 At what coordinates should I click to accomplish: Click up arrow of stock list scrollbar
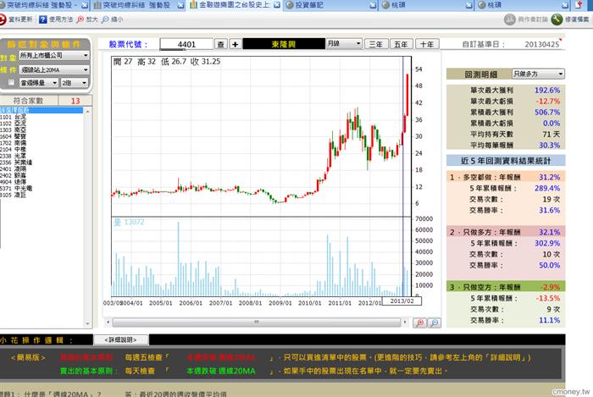(88, 112)
